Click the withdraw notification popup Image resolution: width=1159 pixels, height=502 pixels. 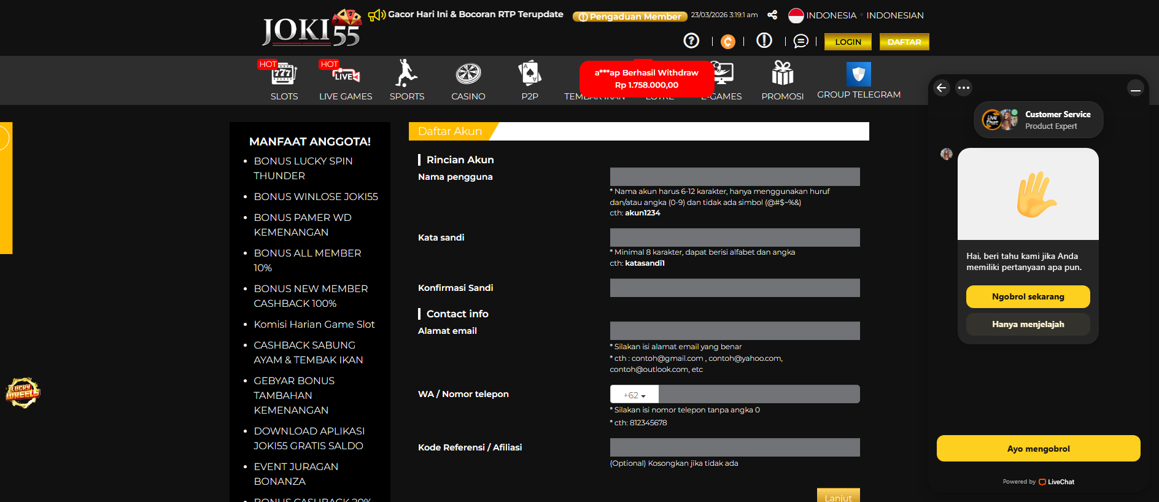647,79
